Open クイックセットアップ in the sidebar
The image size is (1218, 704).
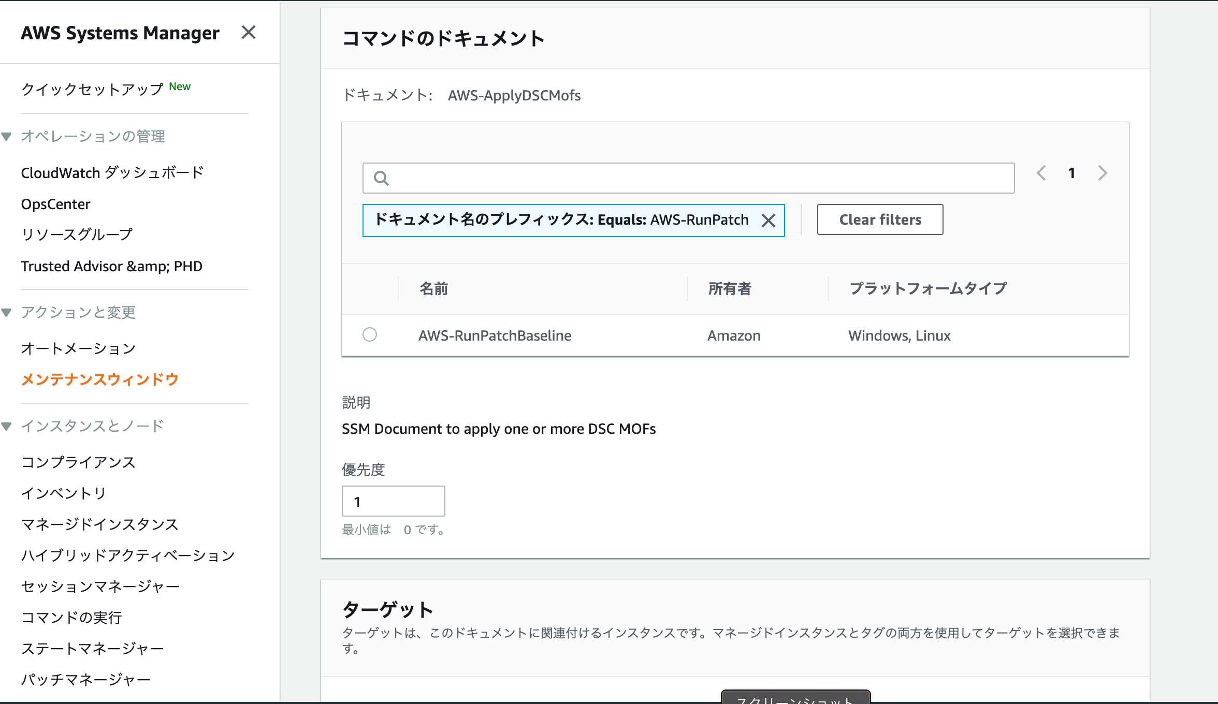tap(92, 89)
